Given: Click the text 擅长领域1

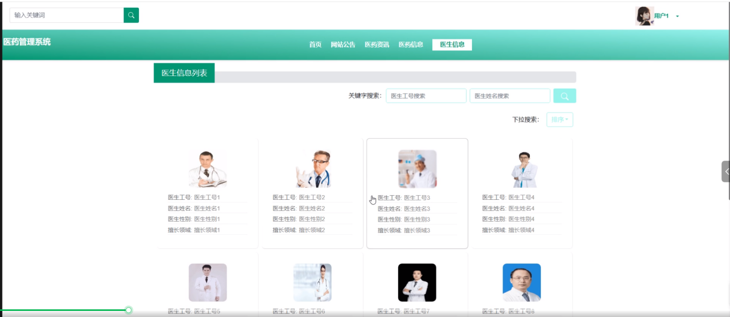Looking at the screenshot, I should (x=207, y=230).
